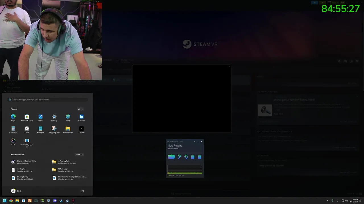Open Settings from Start menu pinned
Viewport: 364px width, 204px height.
click(x=54, y=118)
